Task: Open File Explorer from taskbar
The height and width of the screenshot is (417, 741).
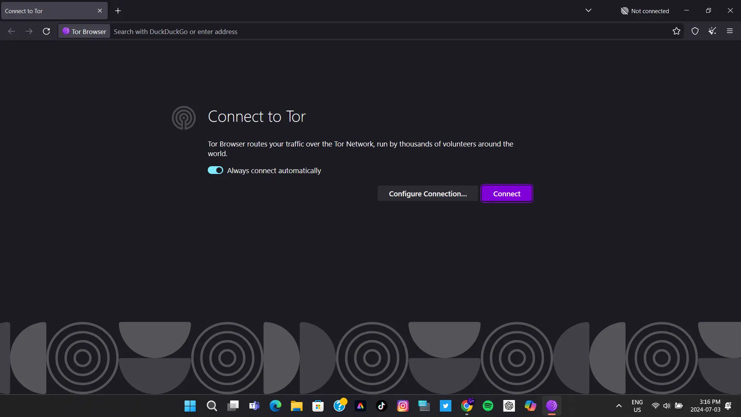Action: point(297,406)
